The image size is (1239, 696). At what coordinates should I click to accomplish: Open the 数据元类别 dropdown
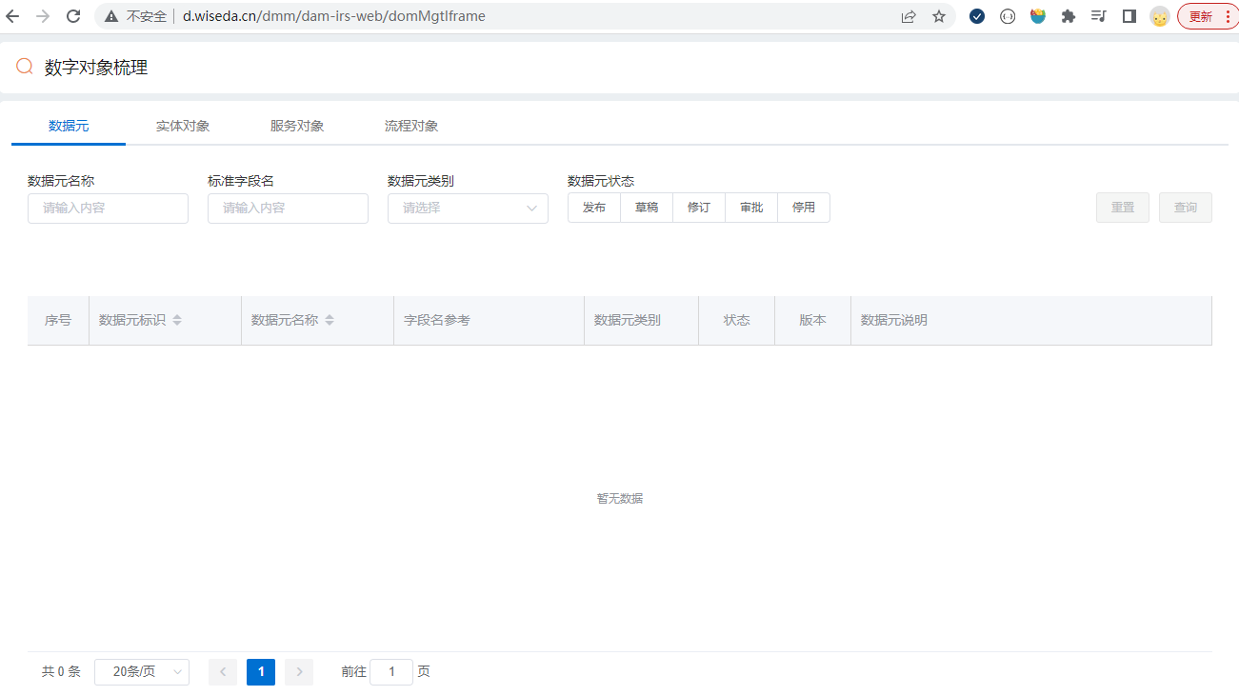[468, 209]
